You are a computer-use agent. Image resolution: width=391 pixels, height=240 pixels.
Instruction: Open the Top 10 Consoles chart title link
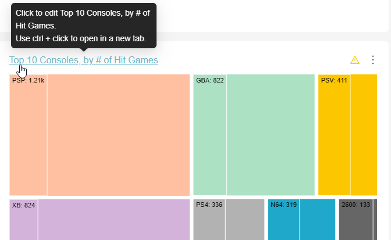(x=84, y=60)
